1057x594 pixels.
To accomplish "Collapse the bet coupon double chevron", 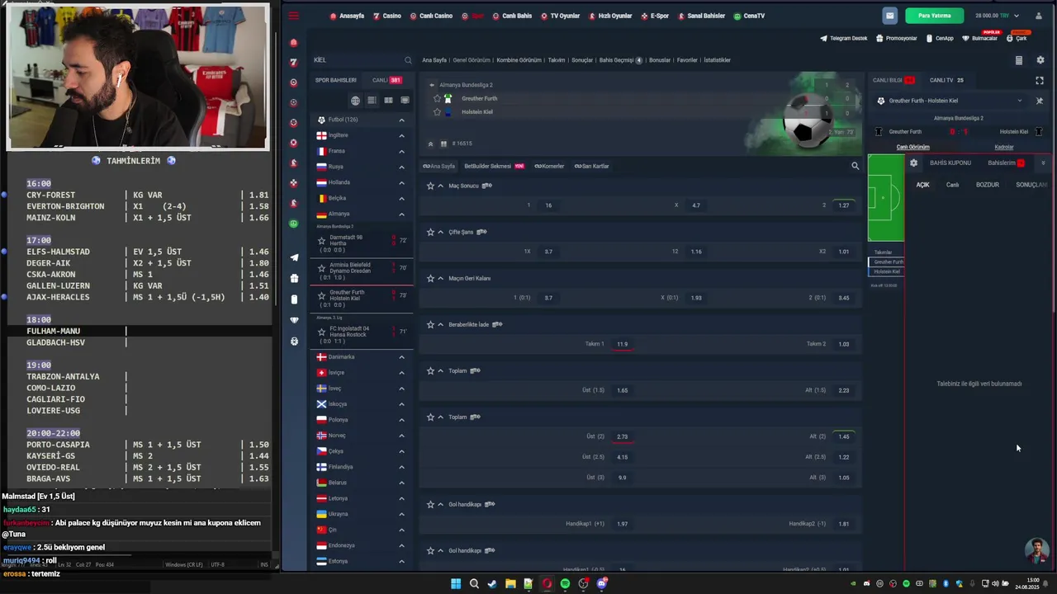I will coord(1043,163).
